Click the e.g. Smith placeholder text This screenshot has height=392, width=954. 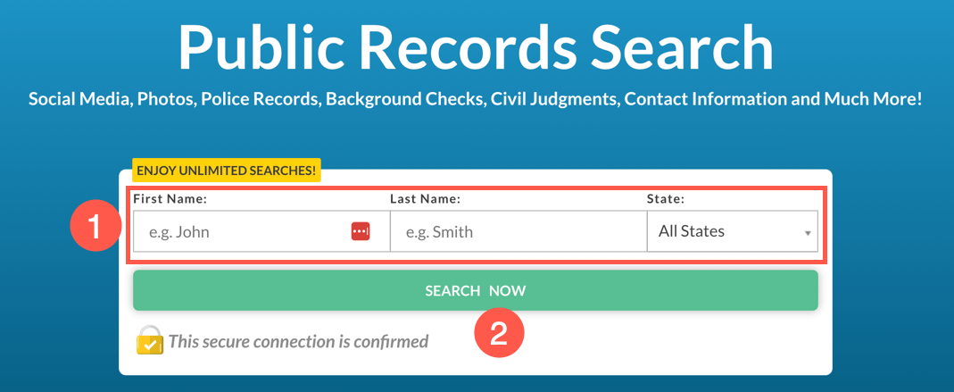click(439, 232)
